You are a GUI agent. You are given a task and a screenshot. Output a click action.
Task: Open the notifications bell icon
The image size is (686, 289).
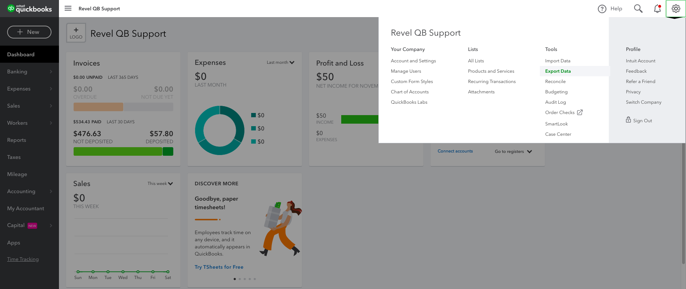point(657,9)
